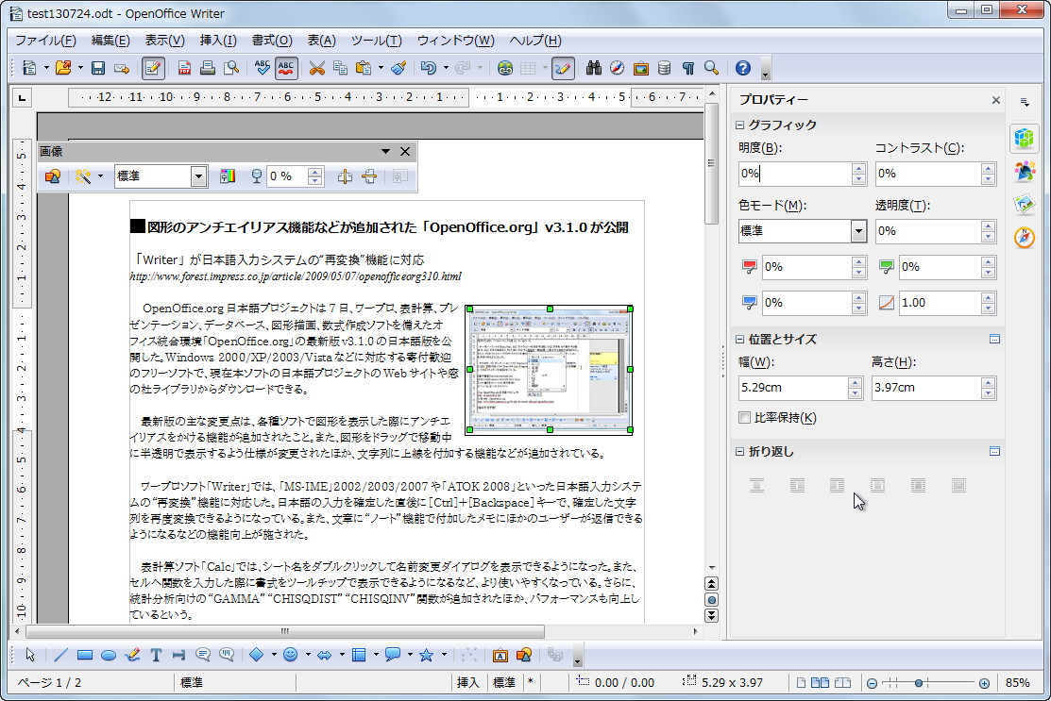Click the 明度 brightness input field
The width and height of the screenshot is (1051, 701).
795,175
